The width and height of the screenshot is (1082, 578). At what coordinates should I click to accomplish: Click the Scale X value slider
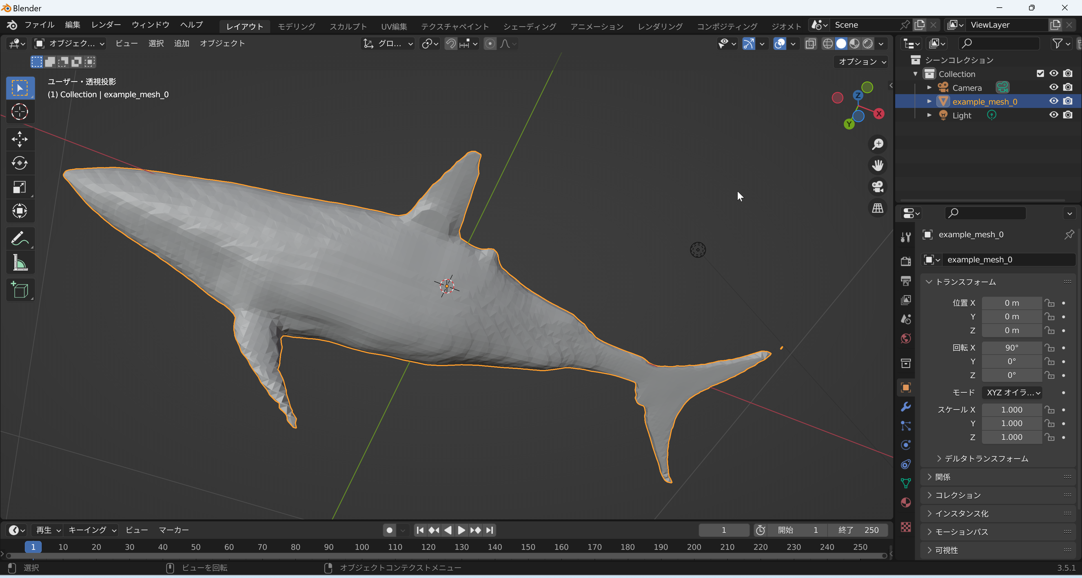coord(1012,409)
